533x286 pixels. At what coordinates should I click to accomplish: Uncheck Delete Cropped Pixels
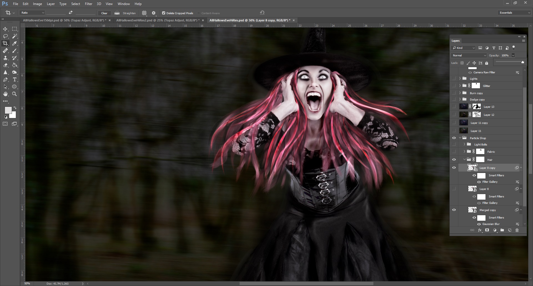click(164, 13)
